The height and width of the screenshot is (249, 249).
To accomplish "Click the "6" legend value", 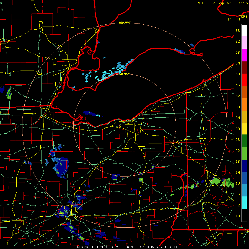I will (x=238, y=194).
